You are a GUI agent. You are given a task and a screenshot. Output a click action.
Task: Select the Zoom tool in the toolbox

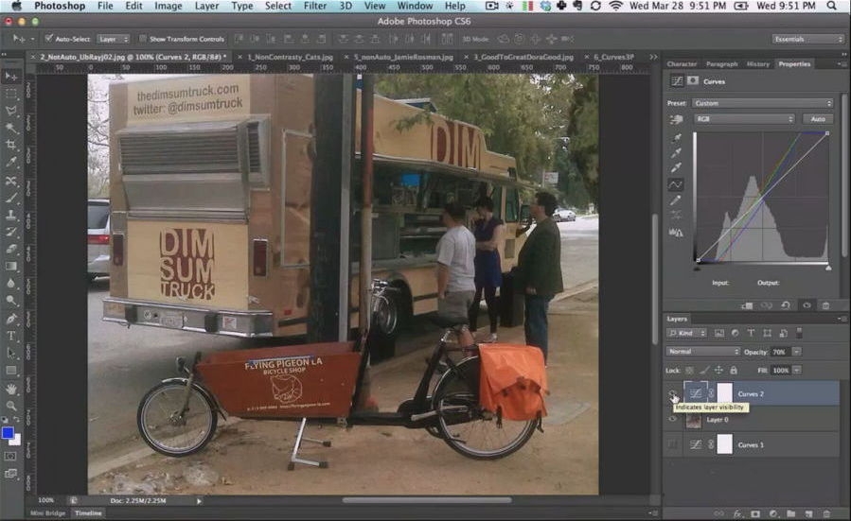click(10, 406)
